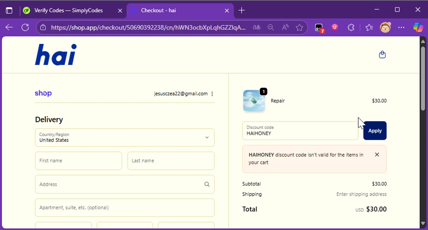Image resolution: width=428 pixels, height=230 pixels.
Task: Expand the Country/Region dropdown
Action: click(125, 138)
